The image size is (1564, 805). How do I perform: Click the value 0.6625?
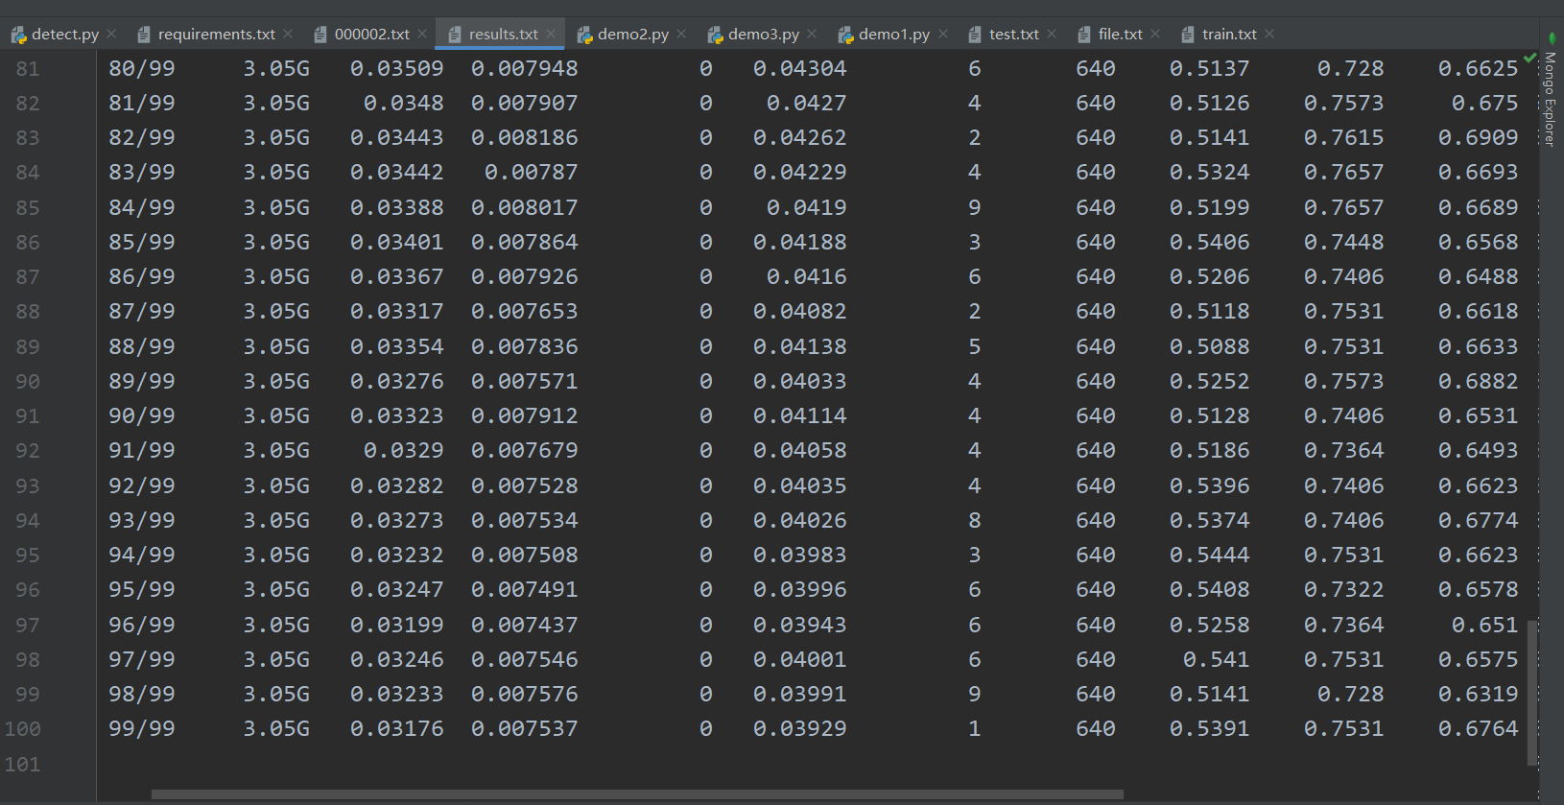[1479, 69]
